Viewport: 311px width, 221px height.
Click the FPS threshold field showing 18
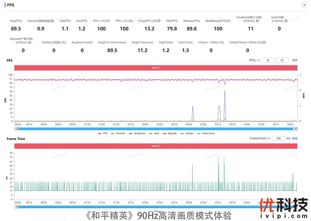[268, 61]
